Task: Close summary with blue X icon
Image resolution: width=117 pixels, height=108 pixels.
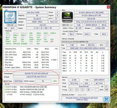Action: (x=106, y=99)
